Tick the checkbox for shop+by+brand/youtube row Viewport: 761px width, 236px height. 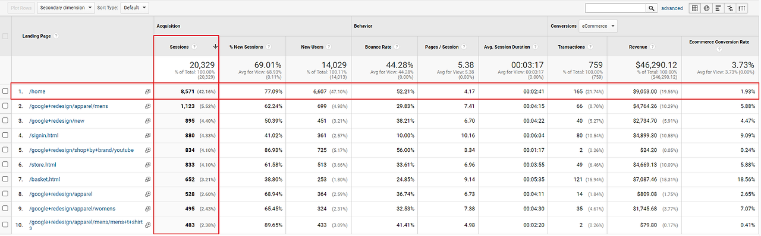[5, 150]
